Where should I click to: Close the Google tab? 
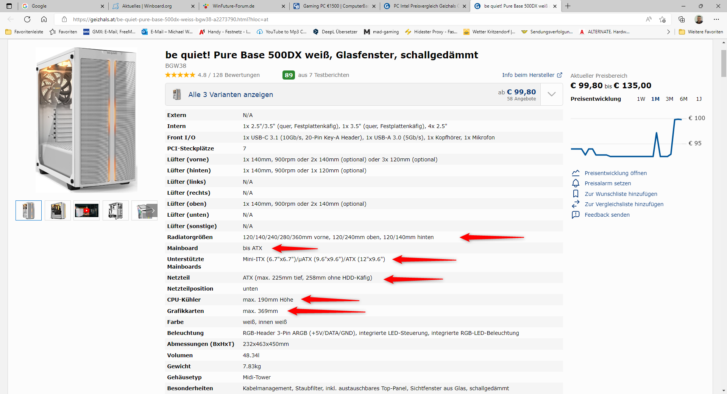pos(102,6)
